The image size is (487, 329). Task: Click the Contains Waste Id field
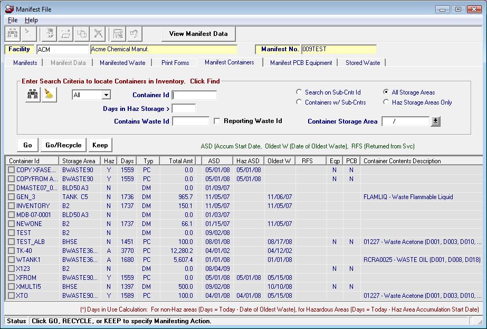tap(190, 121)
